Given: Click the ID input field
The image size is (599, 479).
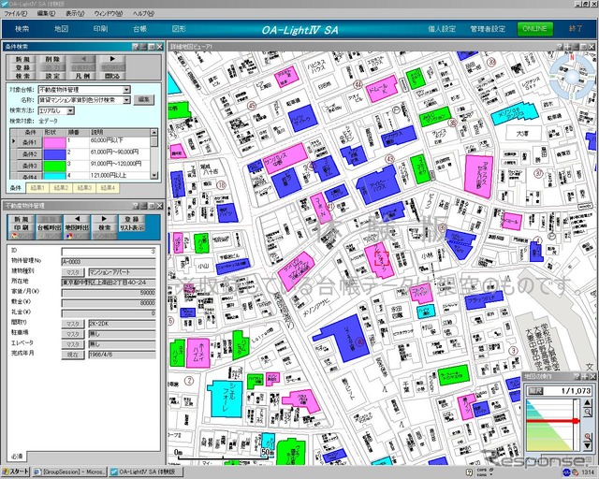Looking at the screenshot, I should pyautogui.click(x=109, y=252).
